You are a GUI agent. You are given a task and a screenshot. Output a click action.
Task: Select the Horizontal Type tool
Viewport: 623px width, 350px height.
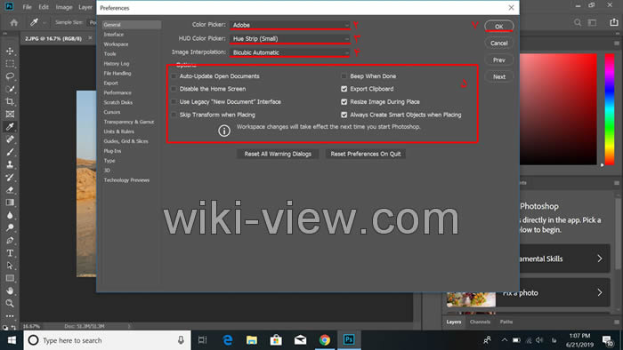10,253
